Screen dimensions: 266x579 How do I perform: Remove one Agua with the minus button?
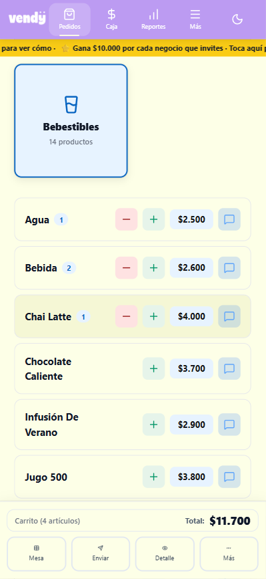[x=127, y=219]
